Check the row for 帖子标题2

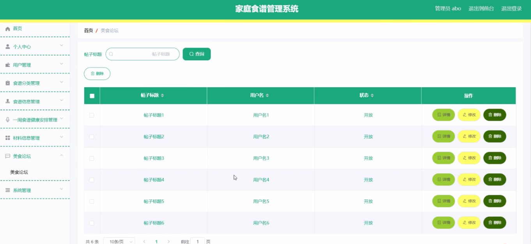click(92, 137)
